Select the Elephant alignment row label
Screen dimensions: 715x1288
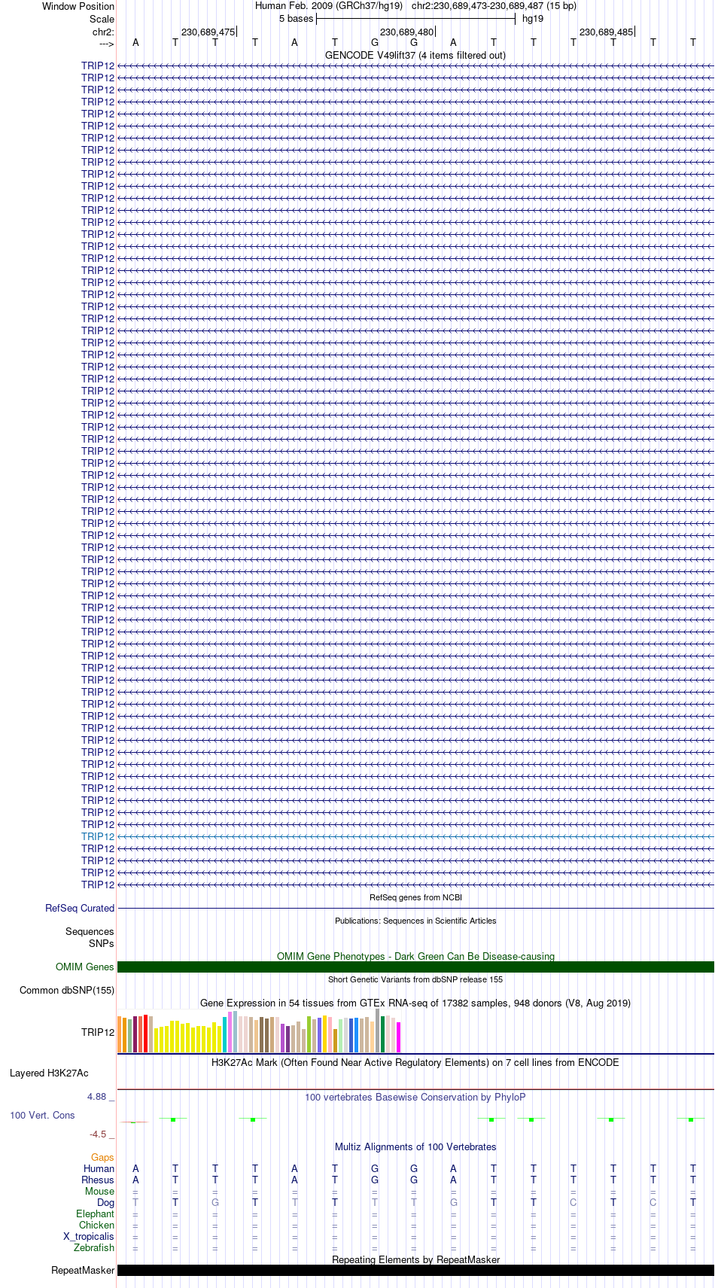[96, 1213]
